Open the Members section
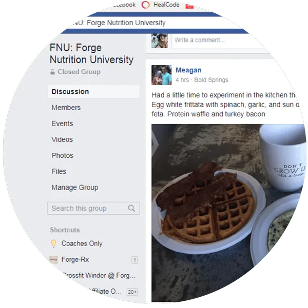 (66, 108)
